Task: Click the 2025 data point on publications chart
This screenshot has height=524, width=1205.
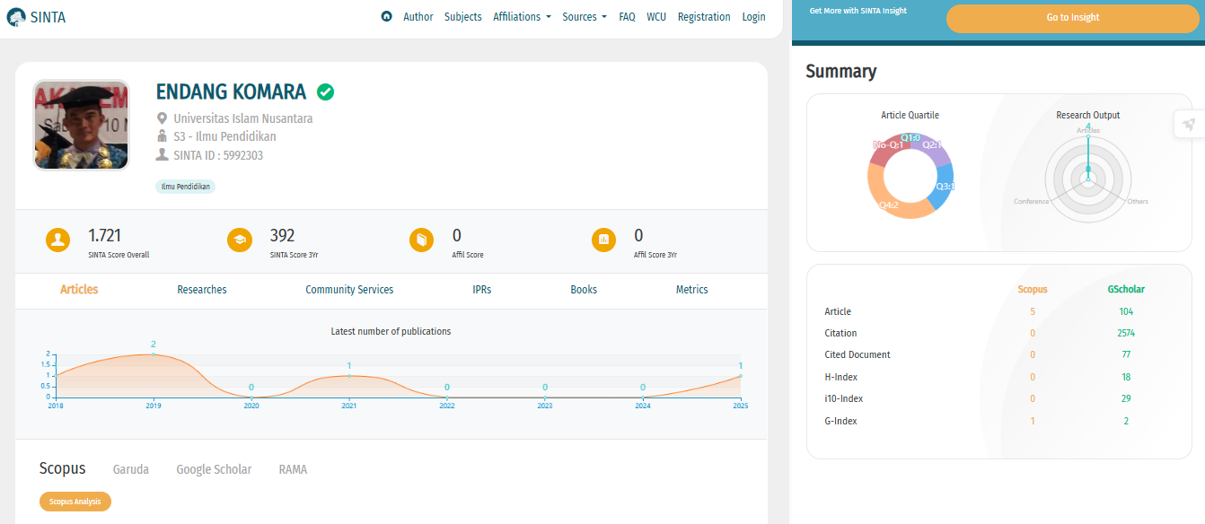Action: [x=741, y=376]
